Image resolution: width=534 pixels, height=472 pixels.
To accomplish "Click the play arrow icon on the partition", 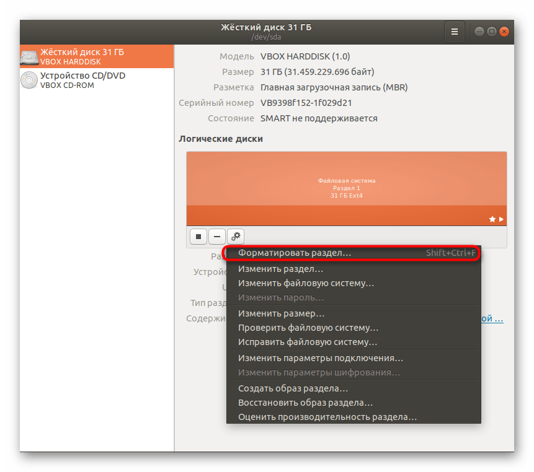I will (501, 219).
